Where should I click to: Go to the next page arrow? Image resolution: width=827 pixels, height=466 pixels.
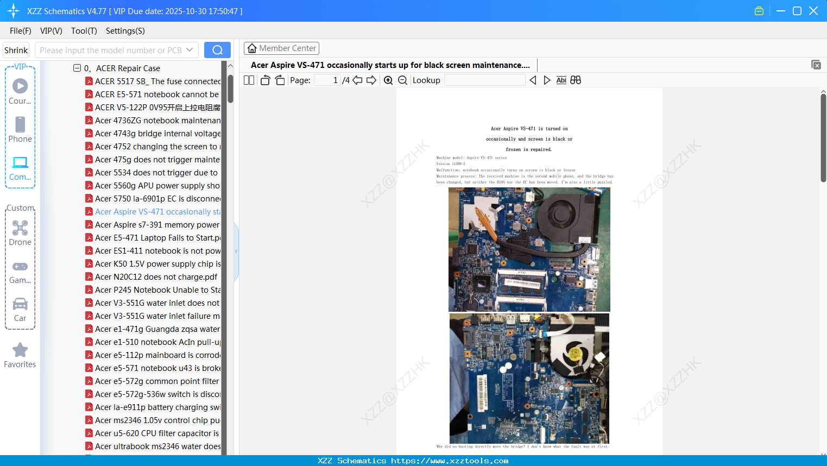371,80
